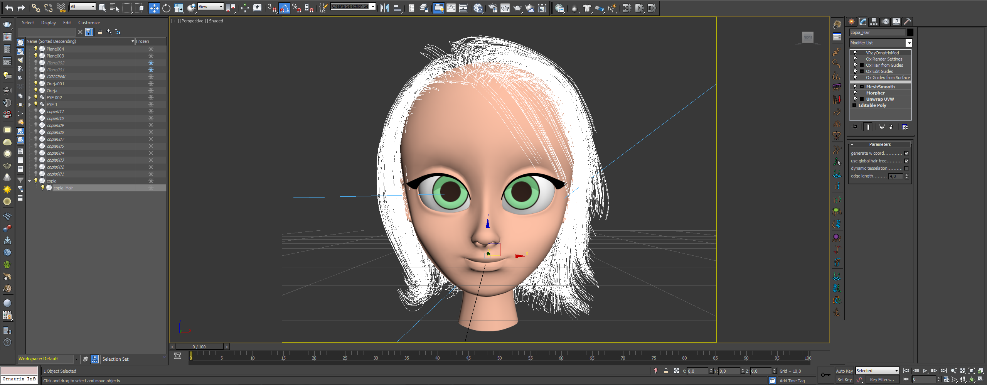The height and width of the screenshot is (385, 987).
Task: Click the Pin Stack icon
Action: (855, 127)
